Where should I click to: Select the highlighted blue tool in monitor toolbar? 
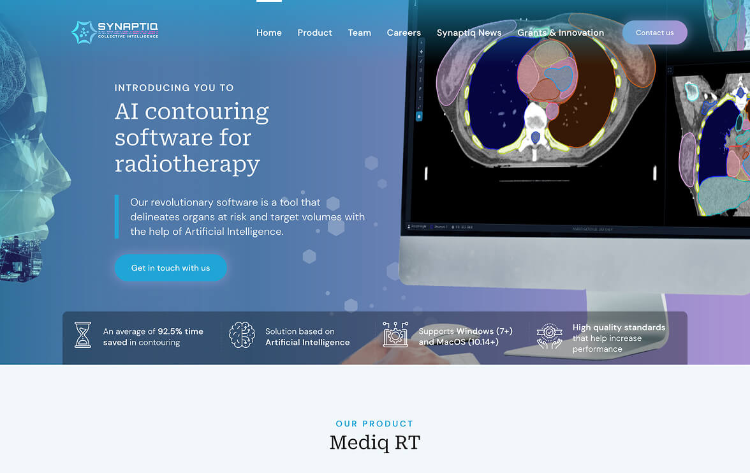tap(419, 116)
